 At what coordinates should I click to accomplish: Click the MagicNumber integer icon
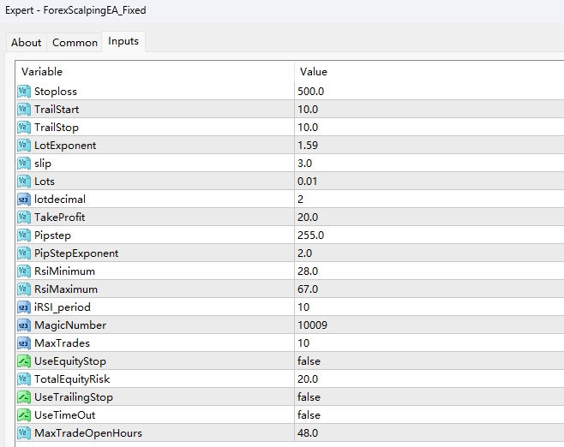click(24, 325)
